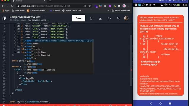
Task: Expand hidden bookmarks chevron
Action: click(108, 11)
